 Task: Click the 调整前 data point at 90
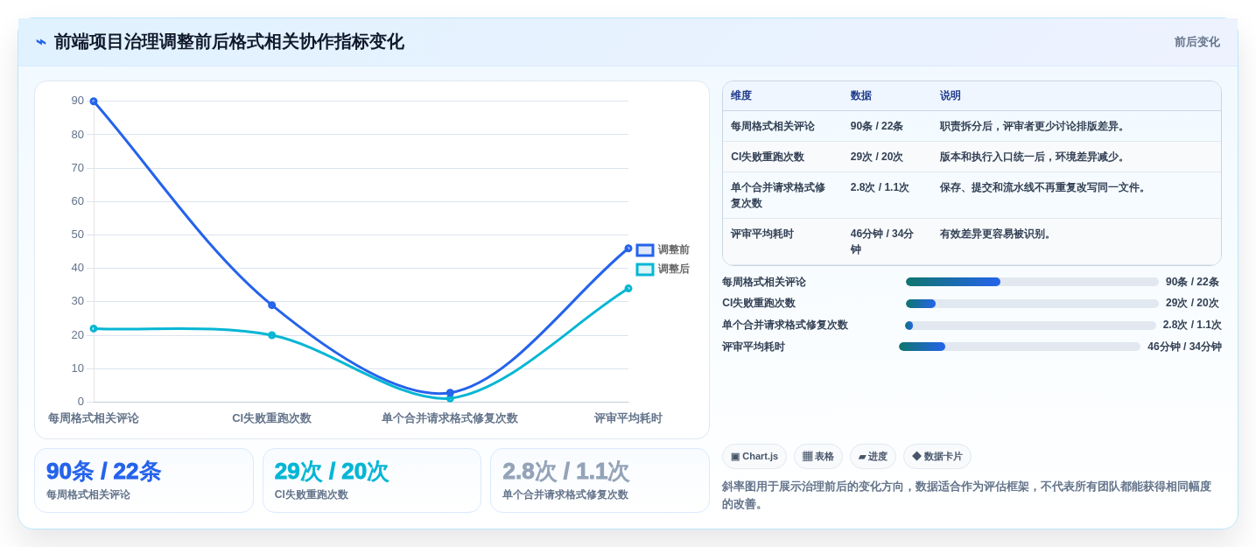[x=94, y=102]
